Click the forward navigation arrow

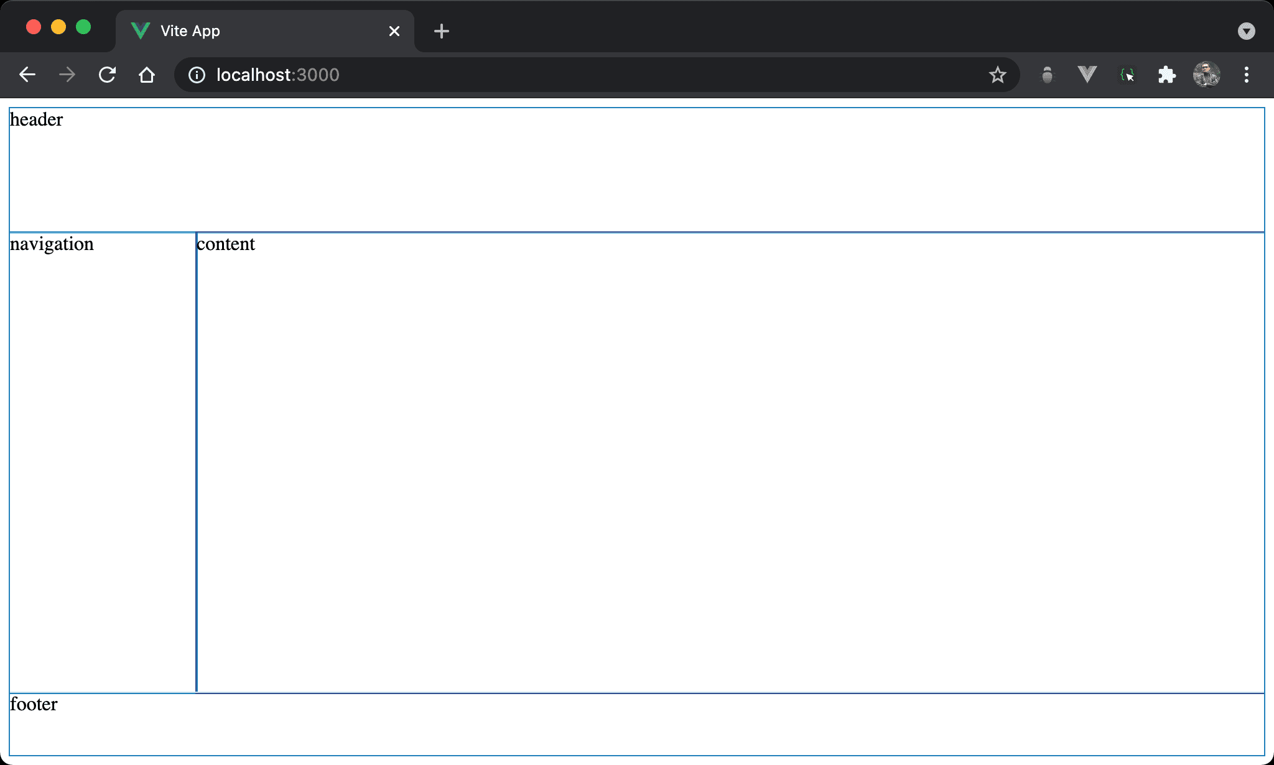[67, 75]
